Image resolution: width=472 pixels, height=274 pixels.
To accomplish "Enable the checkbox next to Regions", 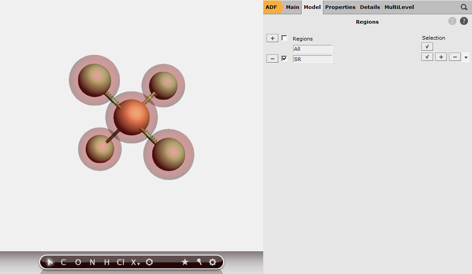I will [x=284, y=38].
